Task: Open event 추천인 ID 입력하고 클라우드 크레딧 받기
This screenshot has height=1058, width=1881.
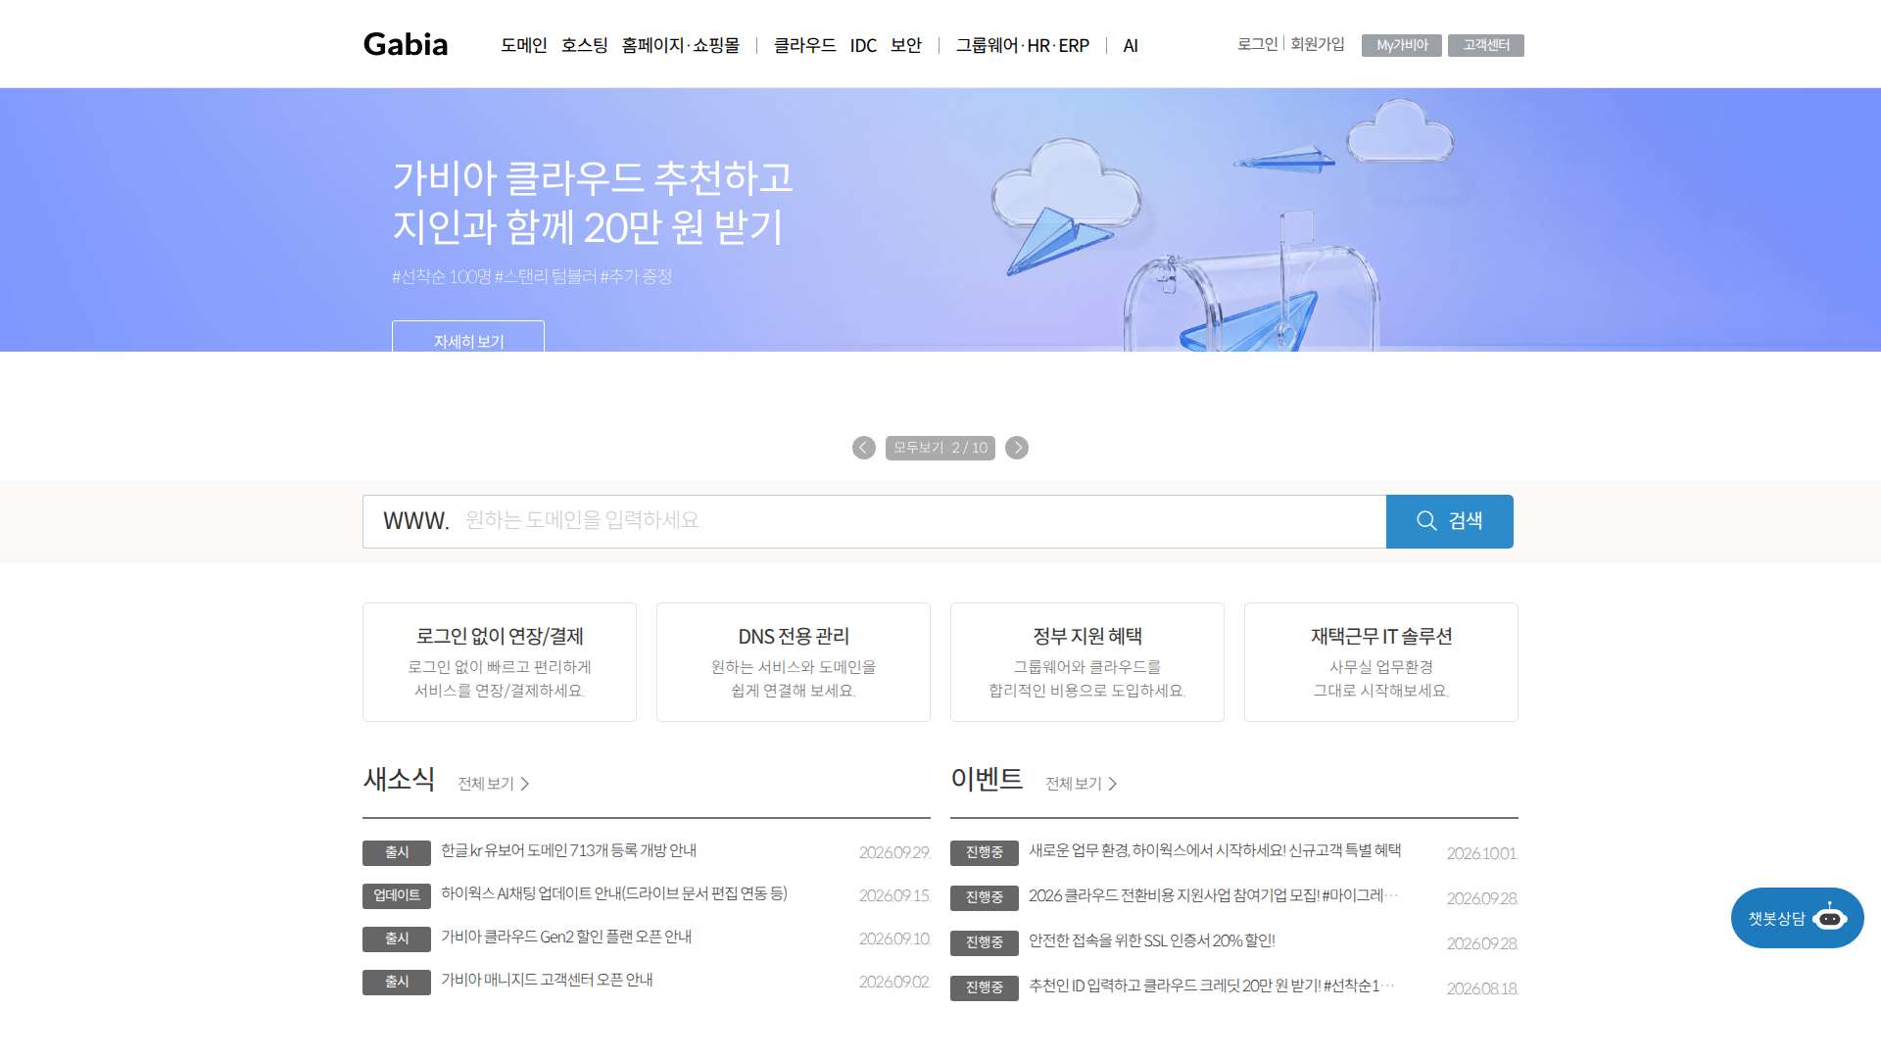Action: pyautogui.click(x=1212, y=986)
